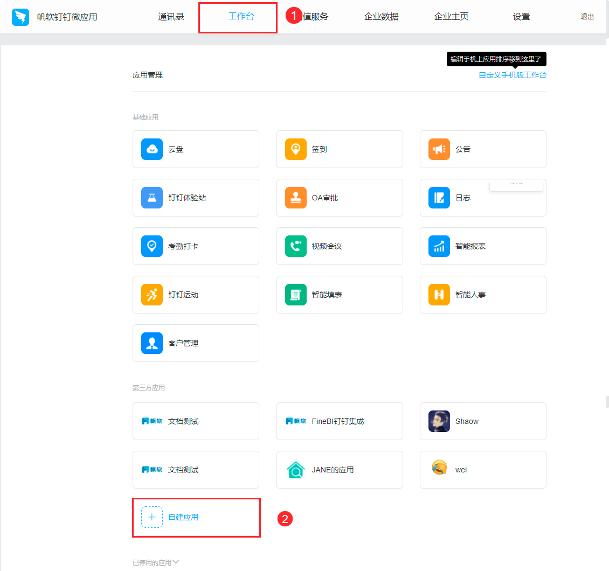Open the 钉钉体验站 flask icon
609x571 pixels.
click(152, 198)
